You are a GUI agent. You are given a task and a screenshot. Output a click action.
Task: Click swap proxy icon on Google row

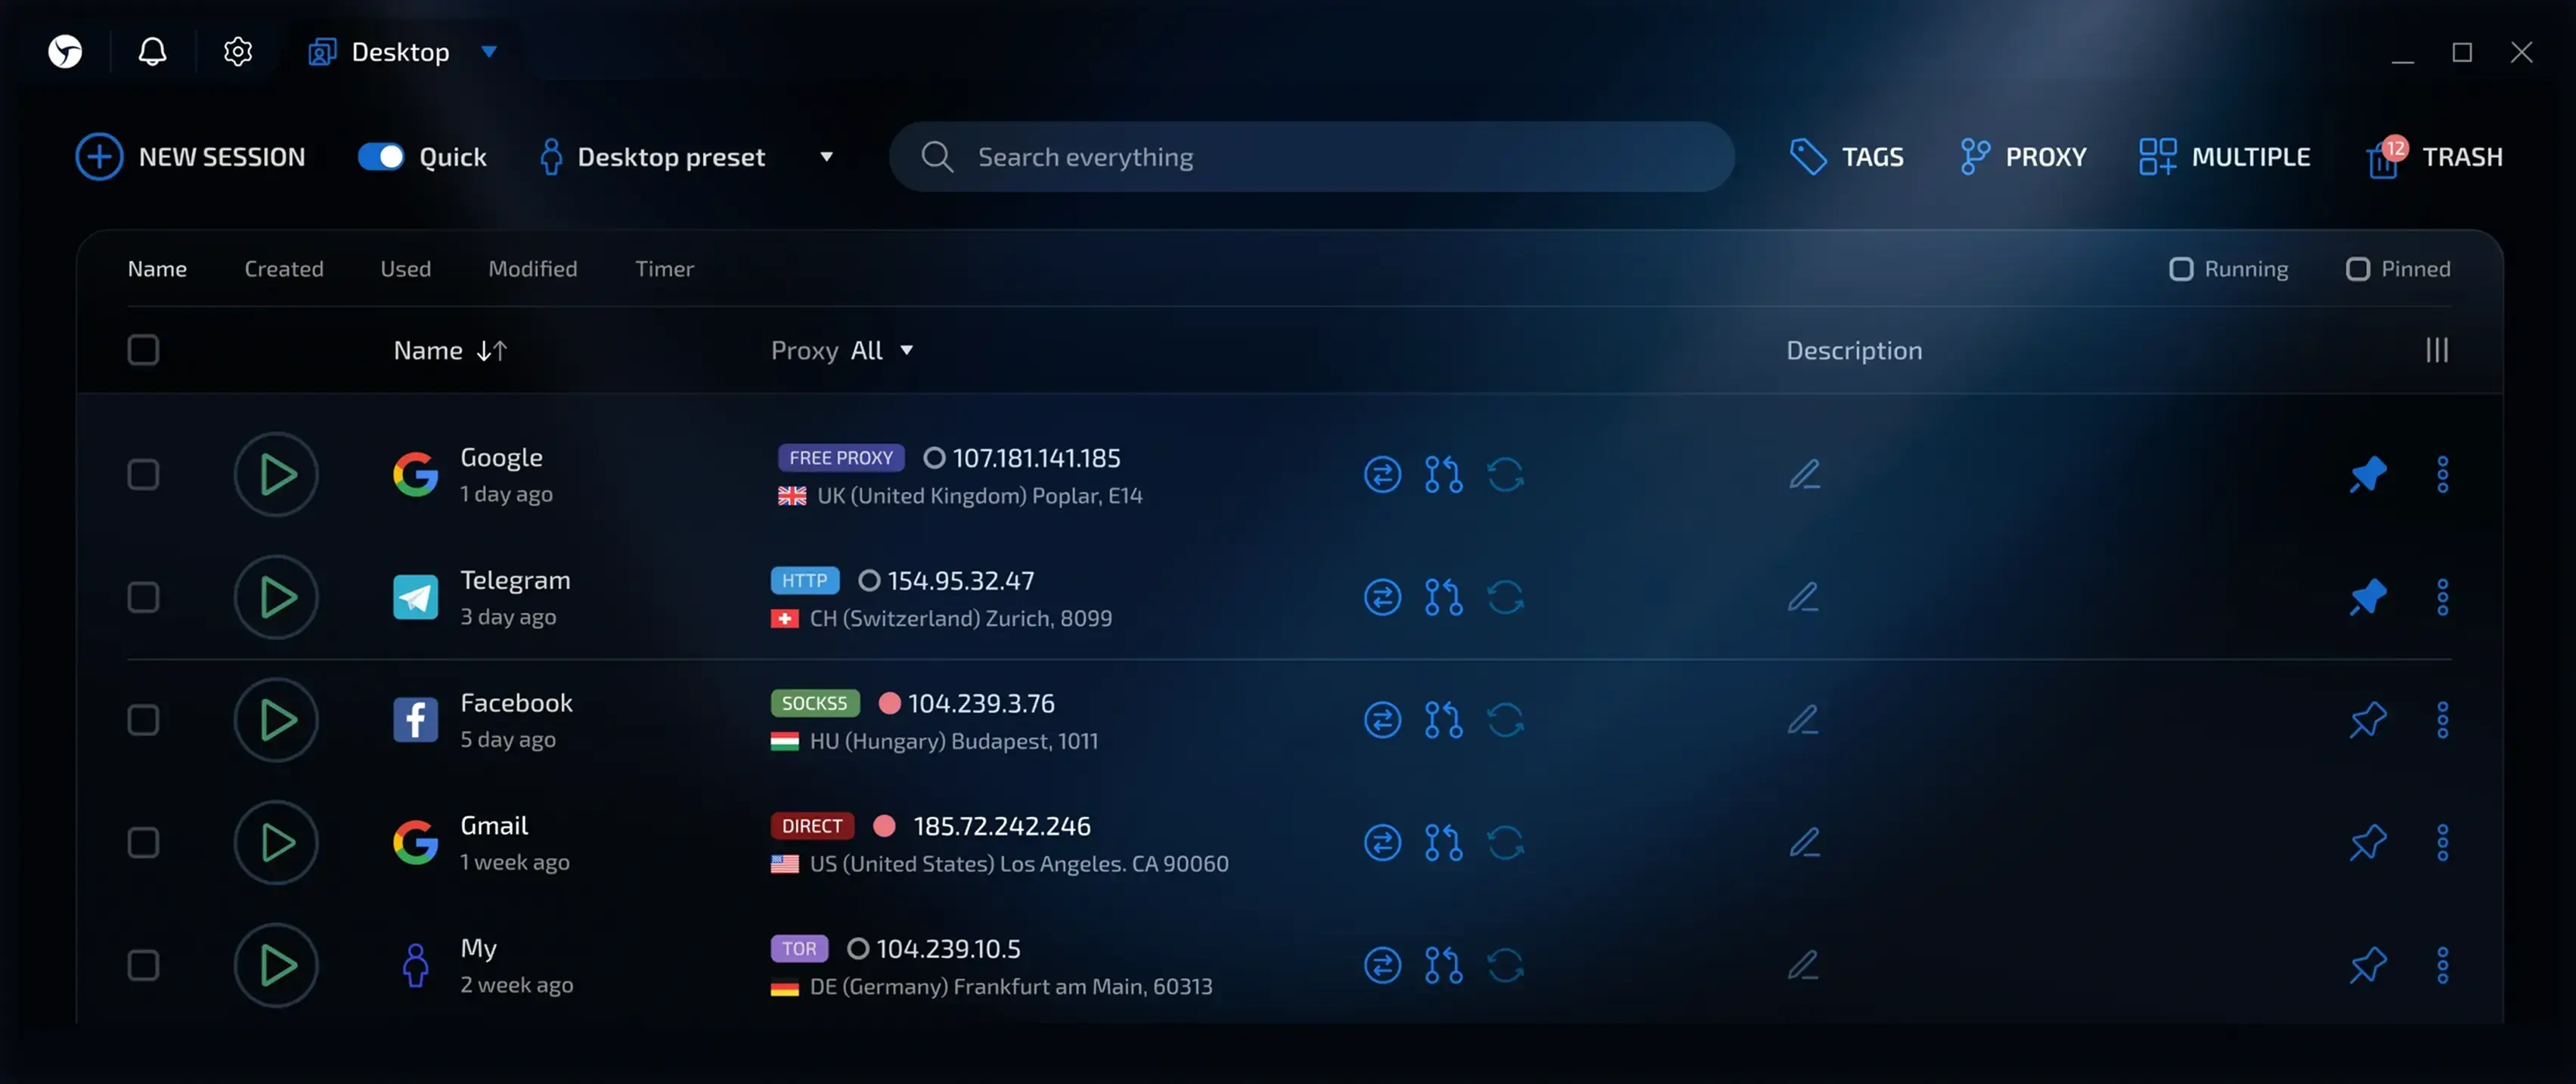point(1382,475)
